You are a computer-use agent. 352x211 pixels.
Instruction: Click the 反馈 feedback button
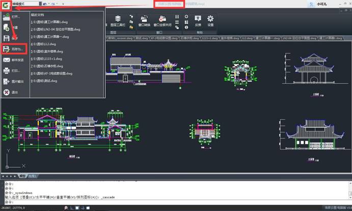tap(198, 21)
